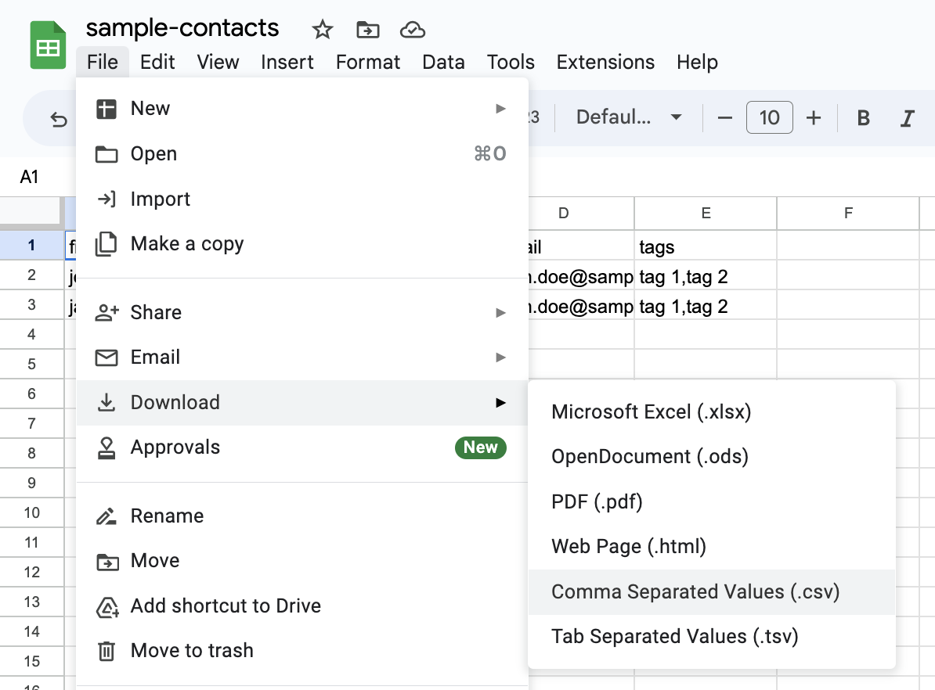Check the cloud save status icon
This screenshot has height=690, width=935.
point(413,30)
